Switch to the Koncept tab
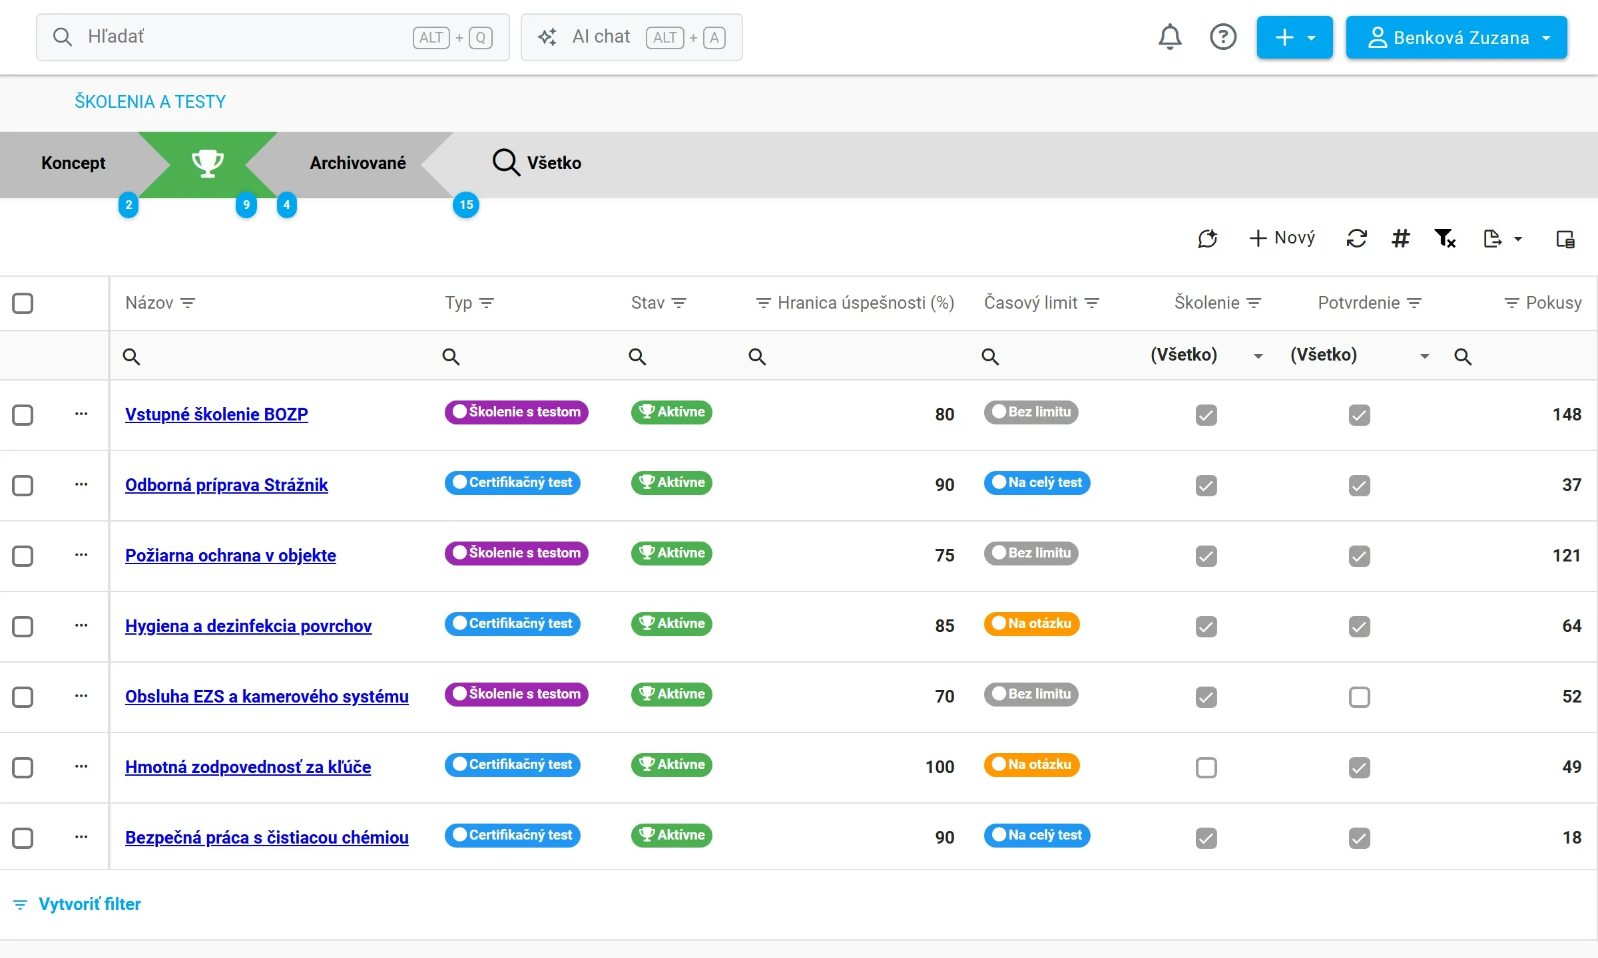The image size is (1598, 958). (73, 163)
